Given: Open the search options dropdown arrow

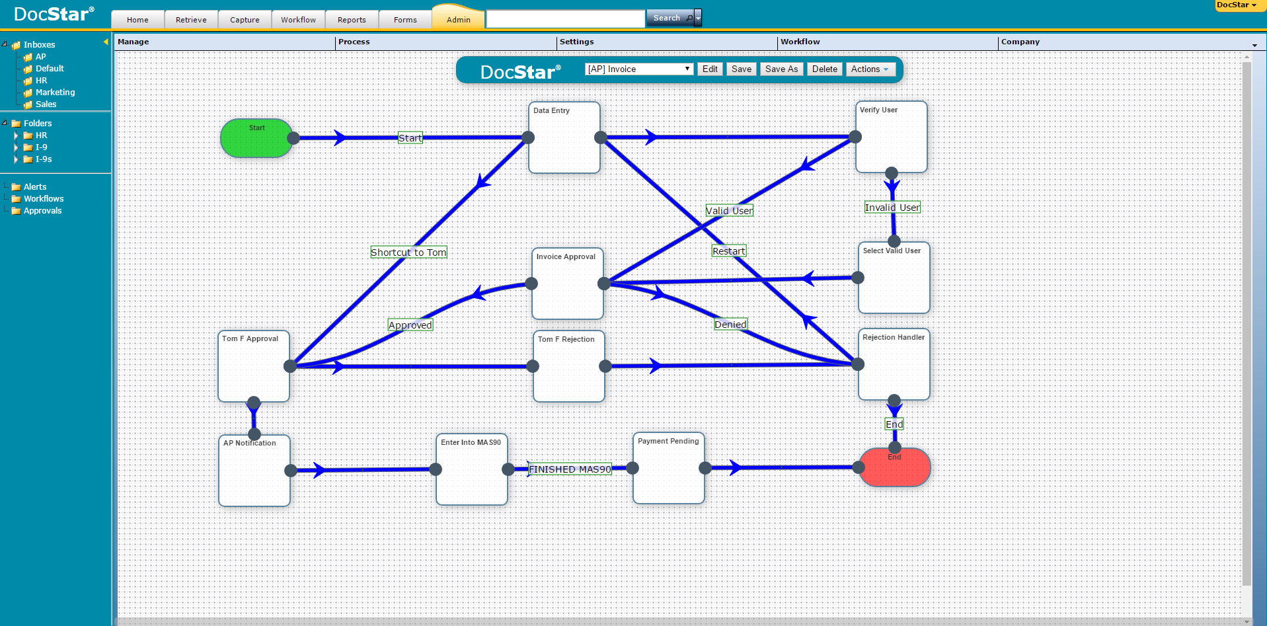Looking at the screenshot, I should point(698,19).
